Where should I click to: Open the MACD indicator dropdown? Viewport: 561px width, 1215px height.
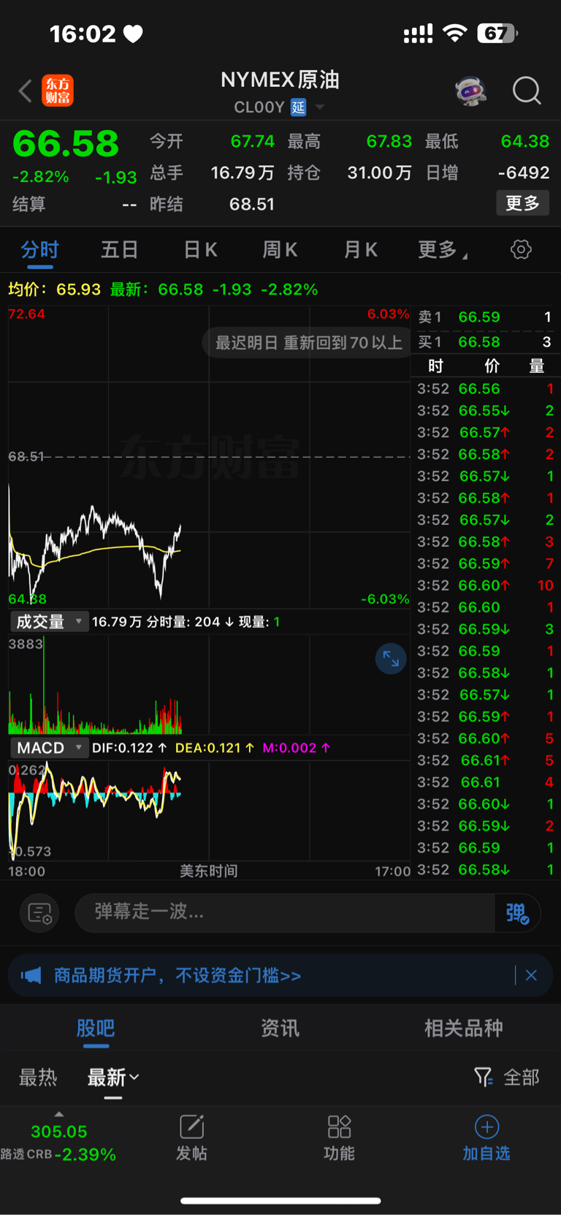49,748
